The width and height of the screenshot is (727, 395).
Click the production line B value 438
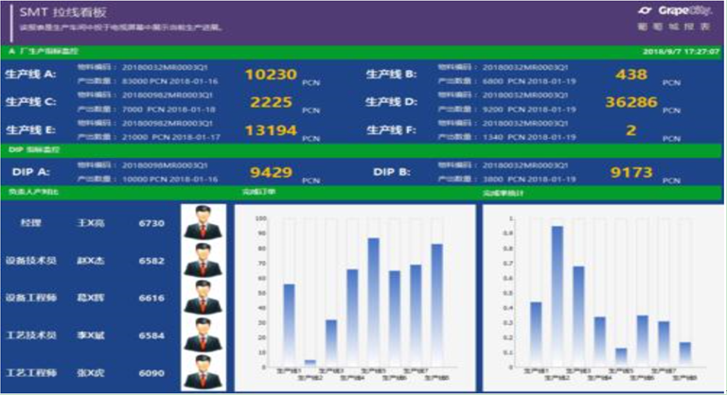631,75
